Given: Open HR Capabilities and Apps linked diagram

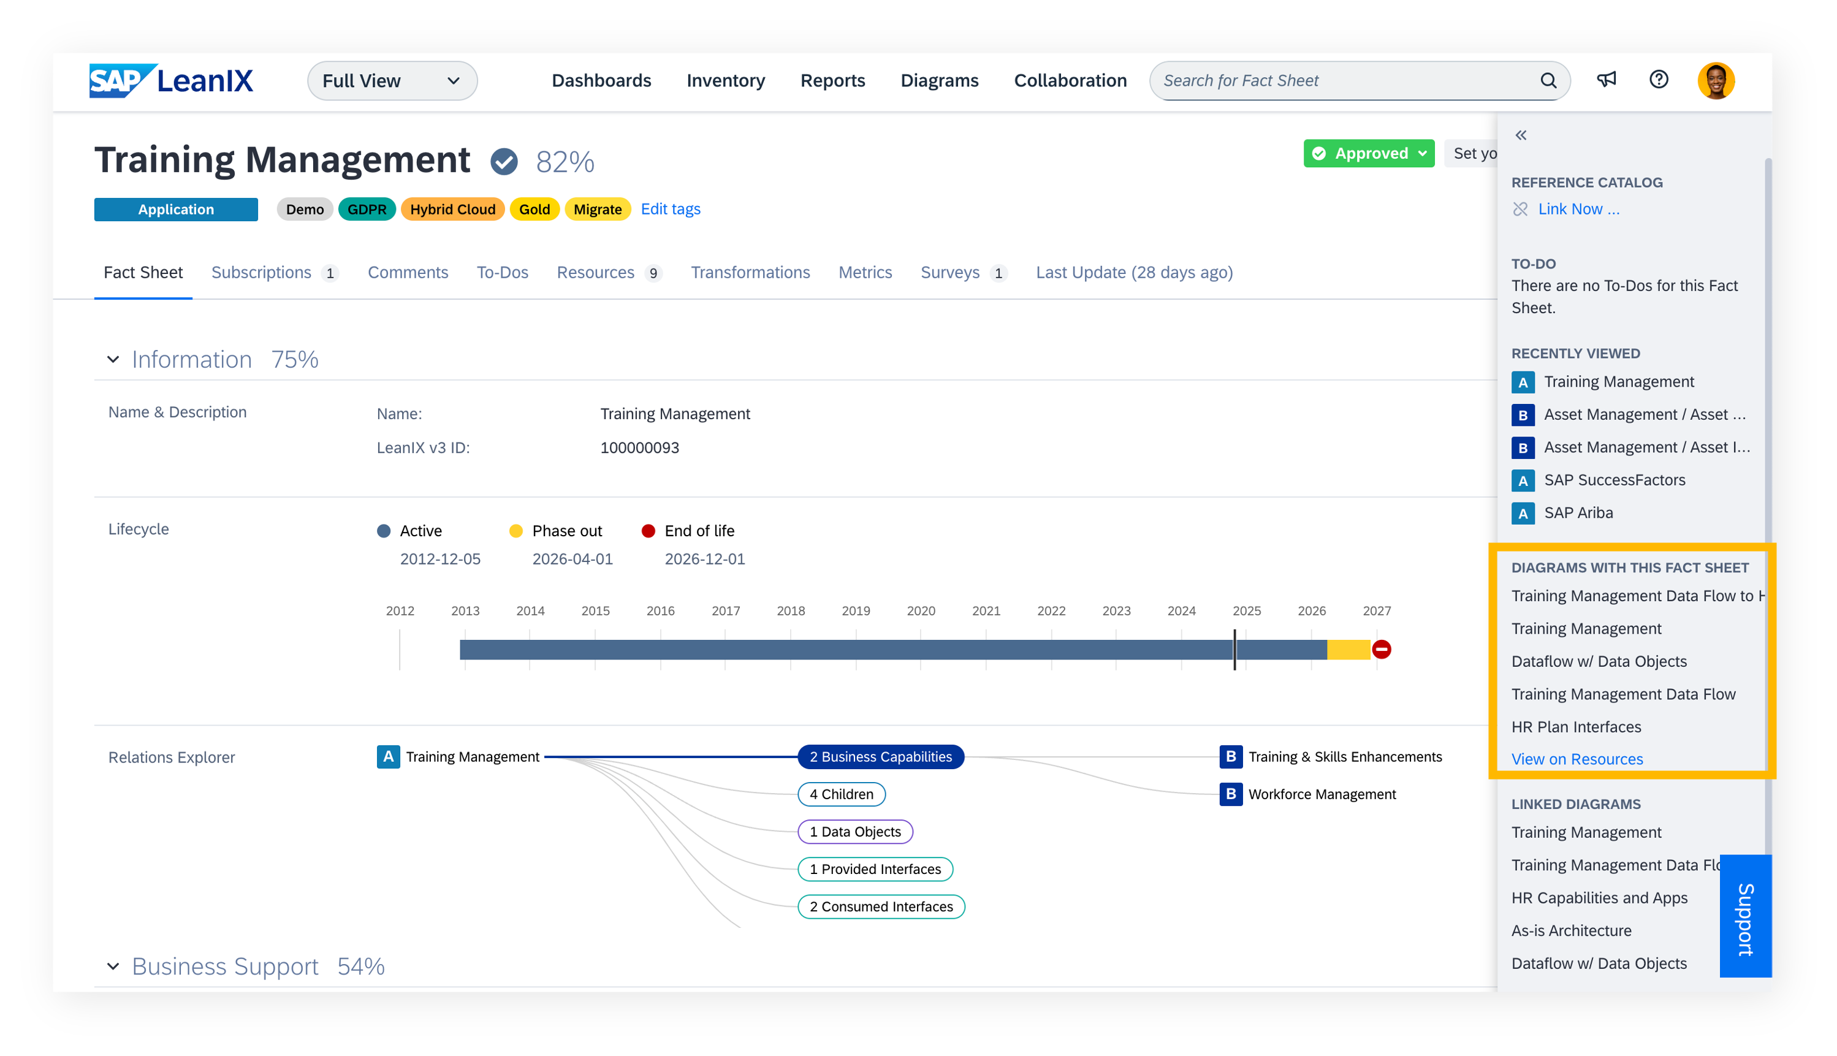Looking at the screenshot, I should (1599, 898).
